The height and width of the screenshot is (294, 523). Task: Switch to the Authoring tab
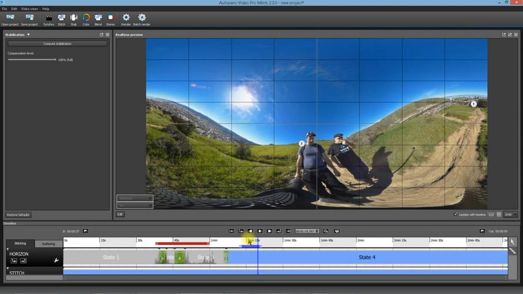point(48,243)
